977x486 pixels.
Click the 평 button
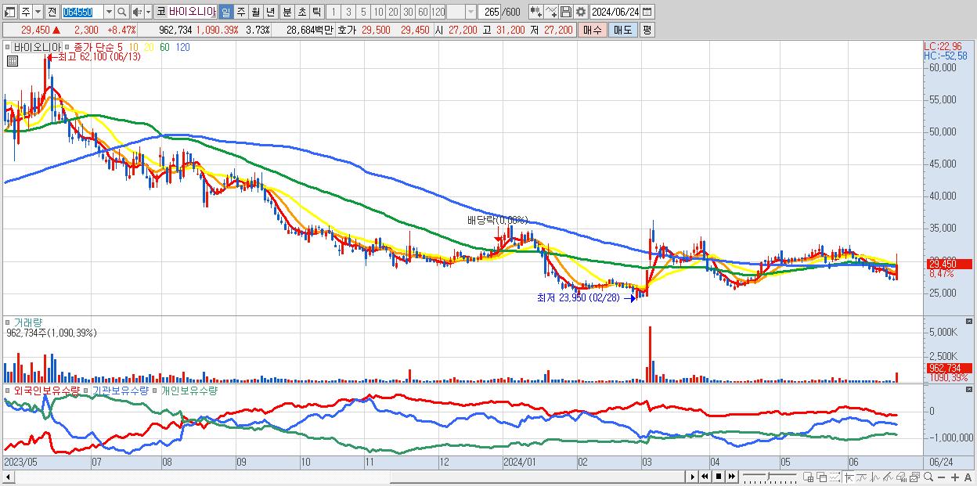pos(647,30)
